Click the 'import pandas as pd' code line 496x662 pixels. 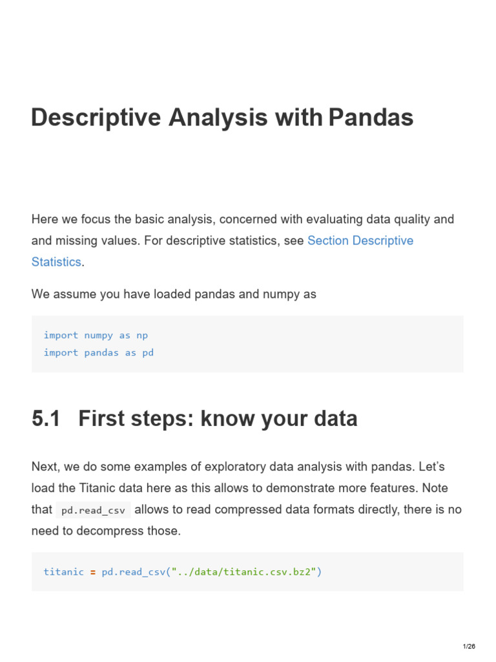point(98,352)
